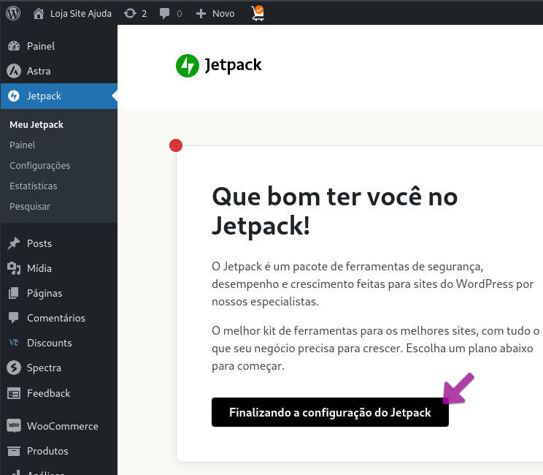
Task: Click the updates refresh icon
Action: pos(130,14)
